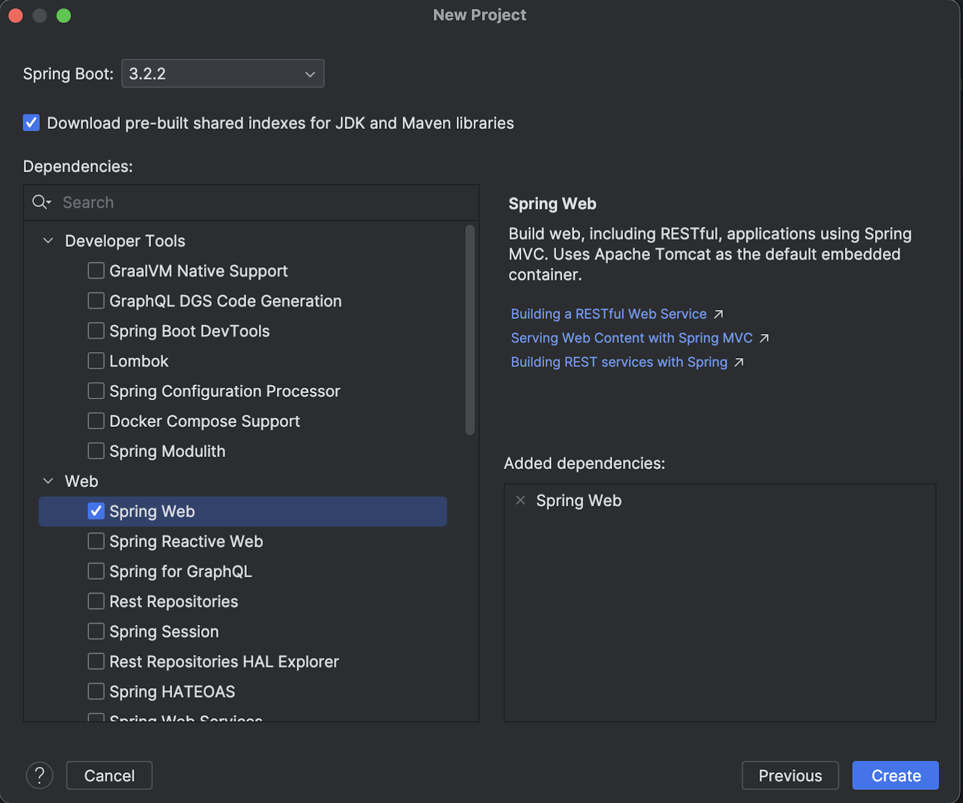Screen dimensions: 963x803
Task: Focus the dependencies Search field
Action: point(252,202)
